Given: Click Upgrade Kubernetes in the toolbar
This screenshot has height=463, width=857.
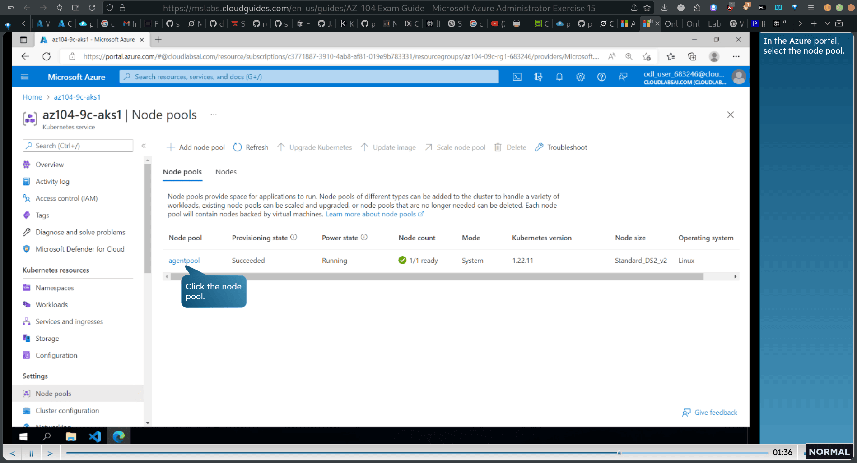Looking at the screenshot, I should (314, 147).
